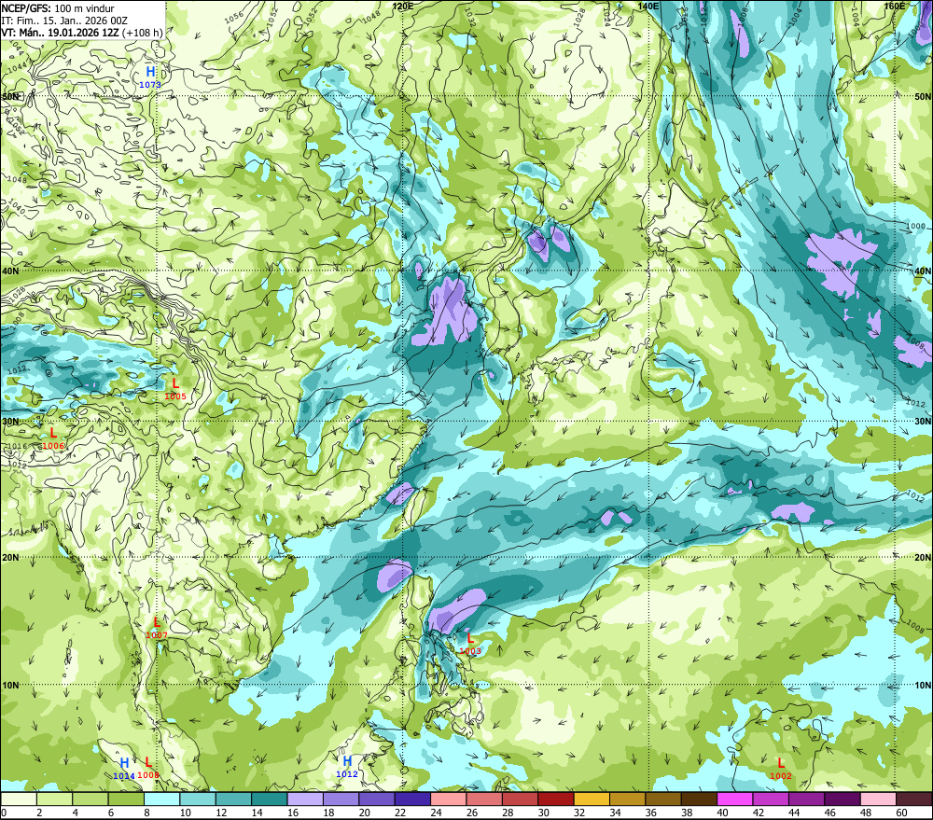
Task: Pick the deep purple 46–48 legend swatch
Action: click(842, 799)
